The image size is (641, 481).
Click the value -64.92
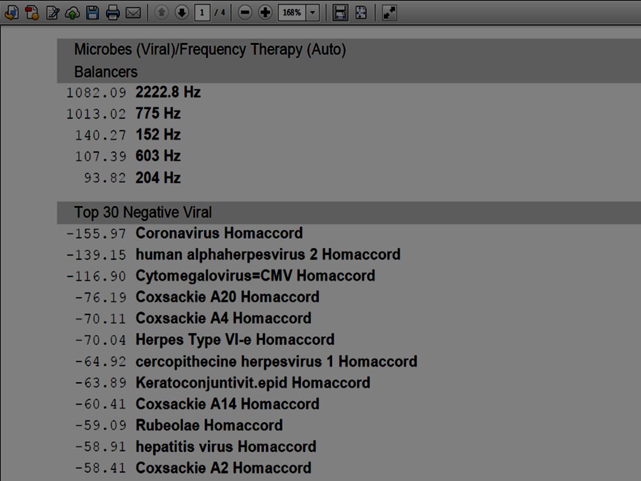[x=101, y=362]
